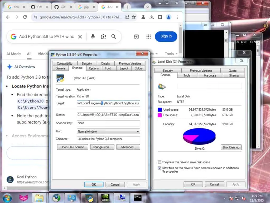The width and height of the screenshot is (270, 203).
Task: Toggle Chrome side panel icon
Action: coord(160,17)
